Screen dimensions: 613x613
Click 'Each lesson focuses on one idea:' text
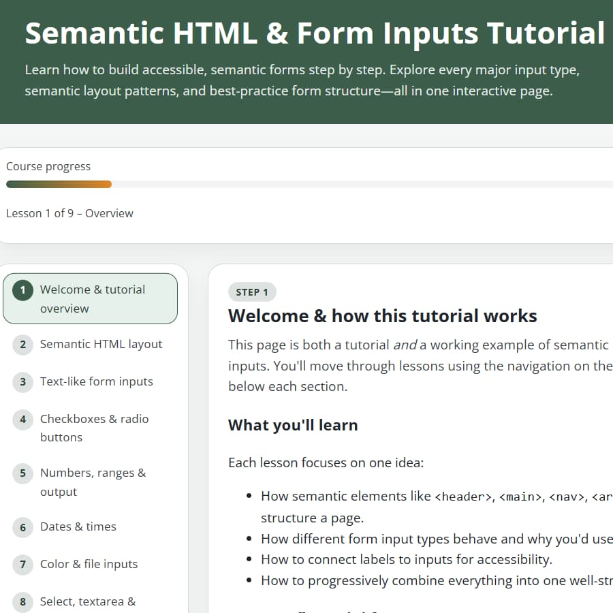pos(326,463)
